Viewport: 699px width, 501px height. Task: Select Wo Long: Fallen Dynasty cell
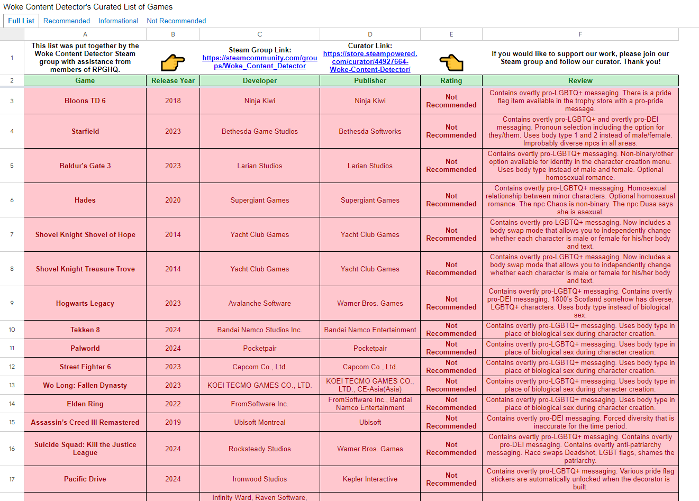click(85, 385)
